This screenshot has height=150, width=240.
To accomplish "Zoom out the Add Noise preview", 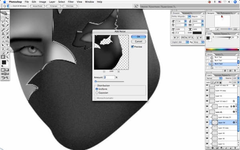I will click(x=104, y=72).
